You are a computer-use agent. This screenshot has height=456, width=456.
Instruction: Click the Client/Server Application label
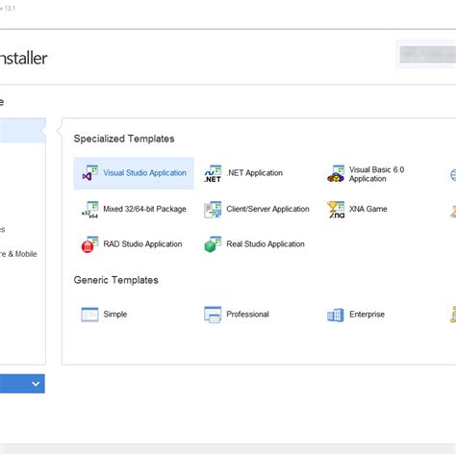pyautogui.click(x=267, y=209)
